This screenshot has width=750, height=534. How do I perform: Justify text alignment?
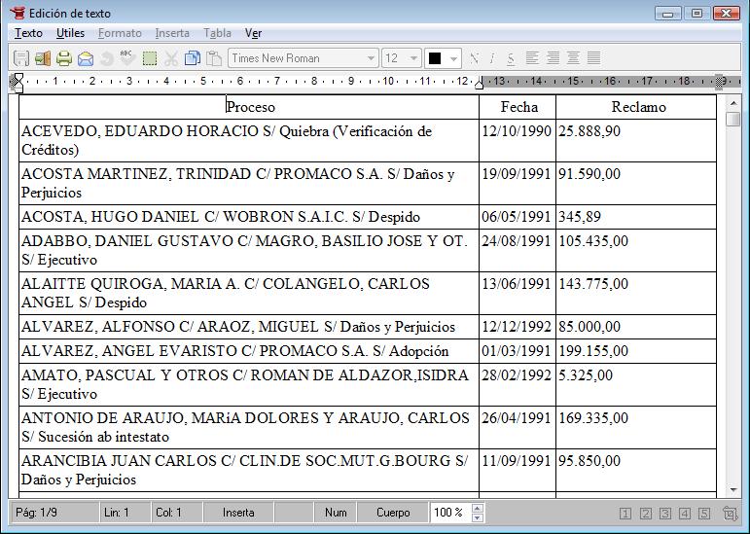[593, 57]
